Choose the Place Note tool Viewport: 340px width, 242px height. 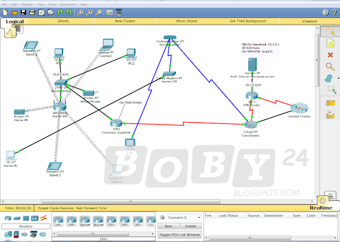330,43
